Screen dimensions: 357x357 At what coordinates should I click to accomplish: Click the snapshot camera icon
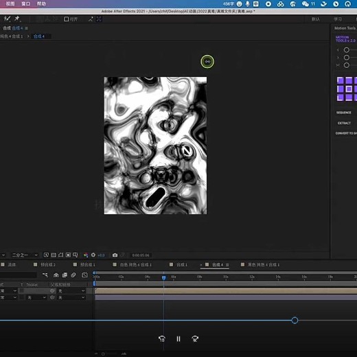pyautogui.click(x=115, y=255)
